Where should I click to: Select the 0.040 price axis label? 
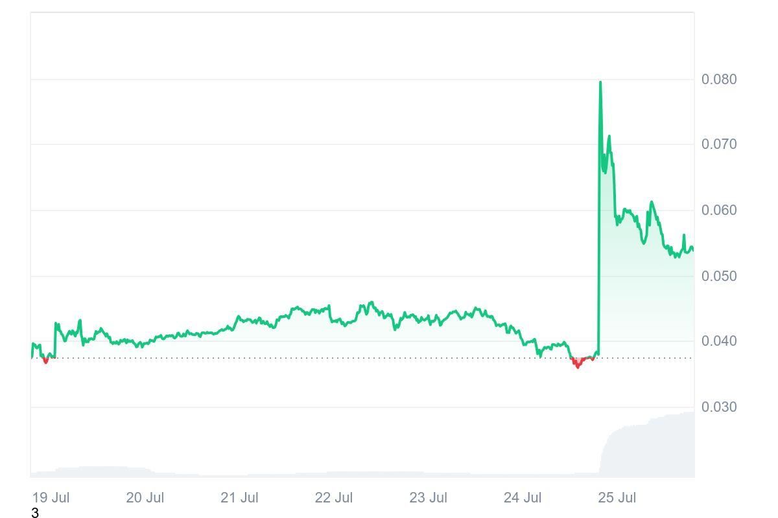pyautogui.click(x=719, y=341)
